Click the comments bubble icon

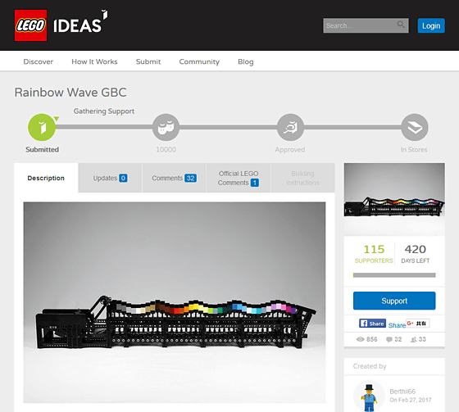point(389,339)
